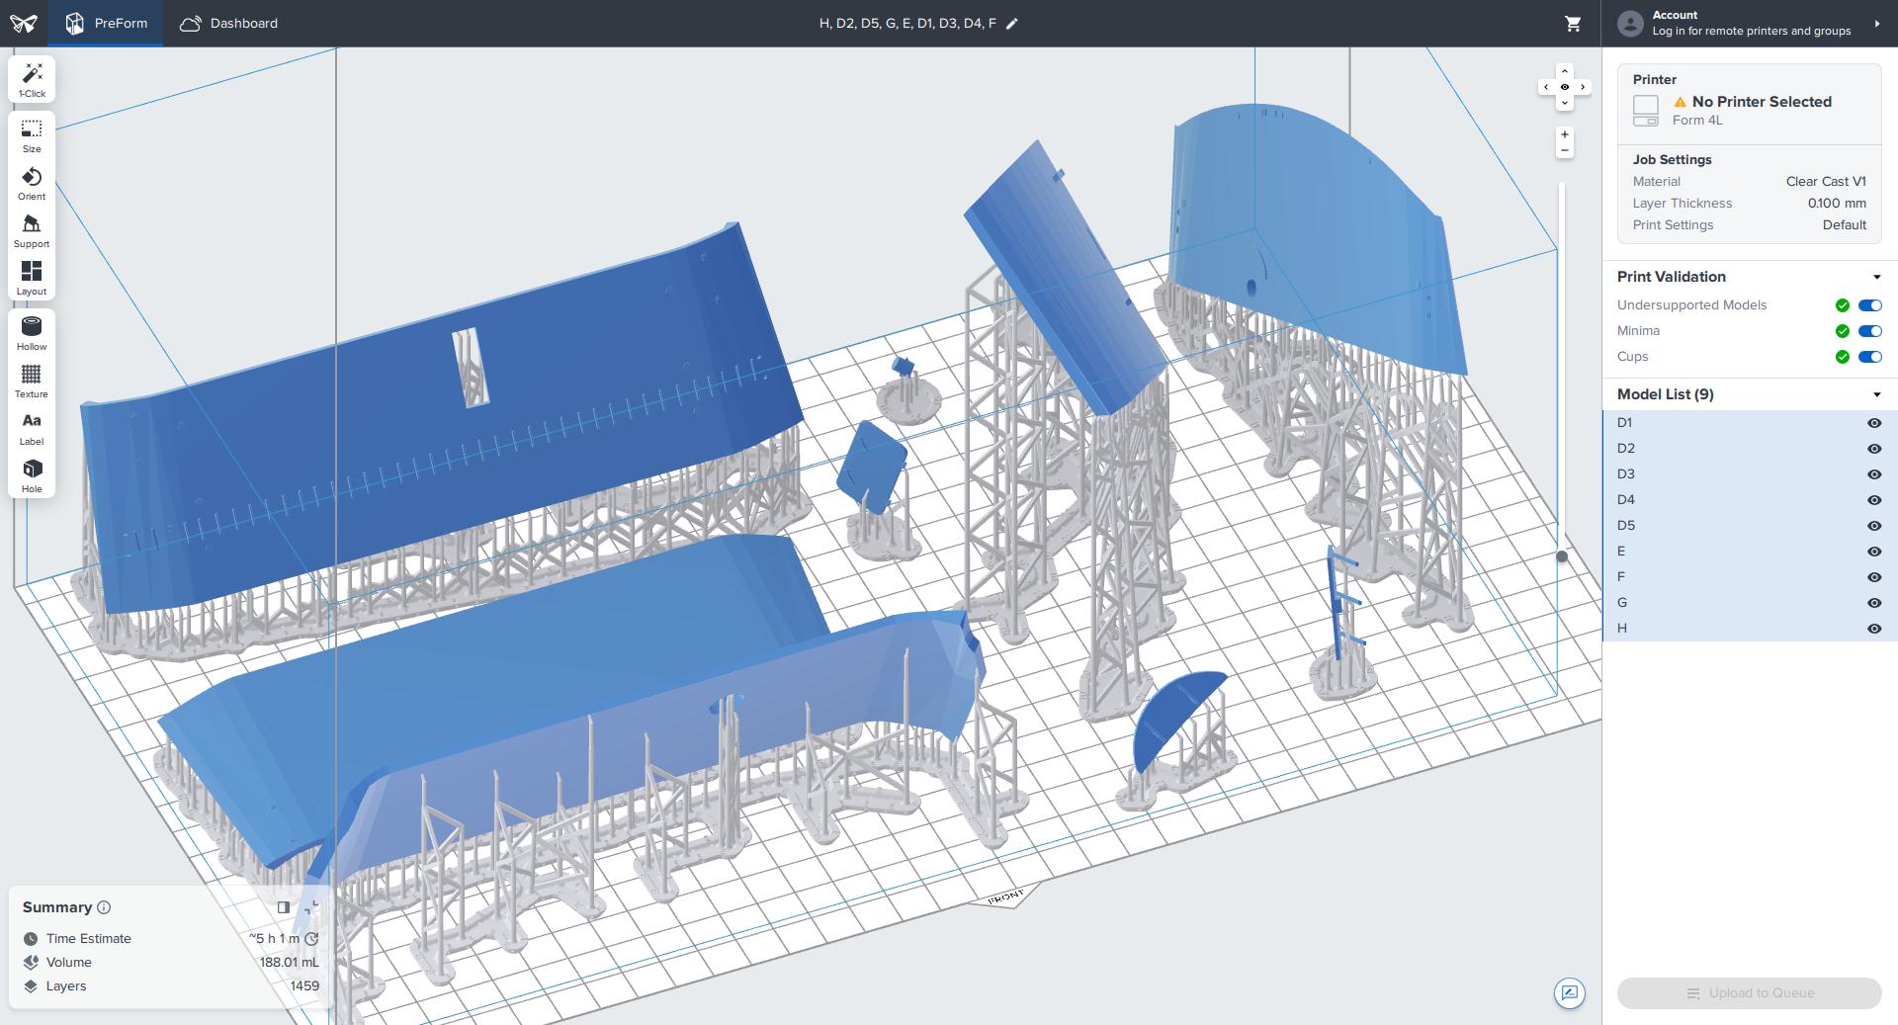Click No Printer Selected to choose printer
This screenshot has height=1025, width=1898.
1762,102
